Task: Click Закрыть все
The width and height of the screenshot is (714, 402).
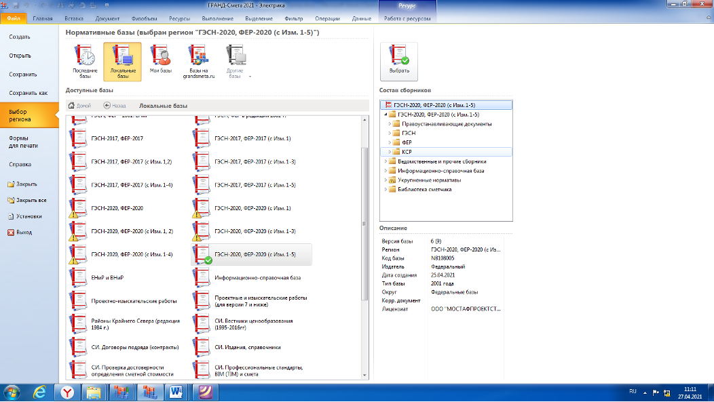Action: click(x=27, y=200)
